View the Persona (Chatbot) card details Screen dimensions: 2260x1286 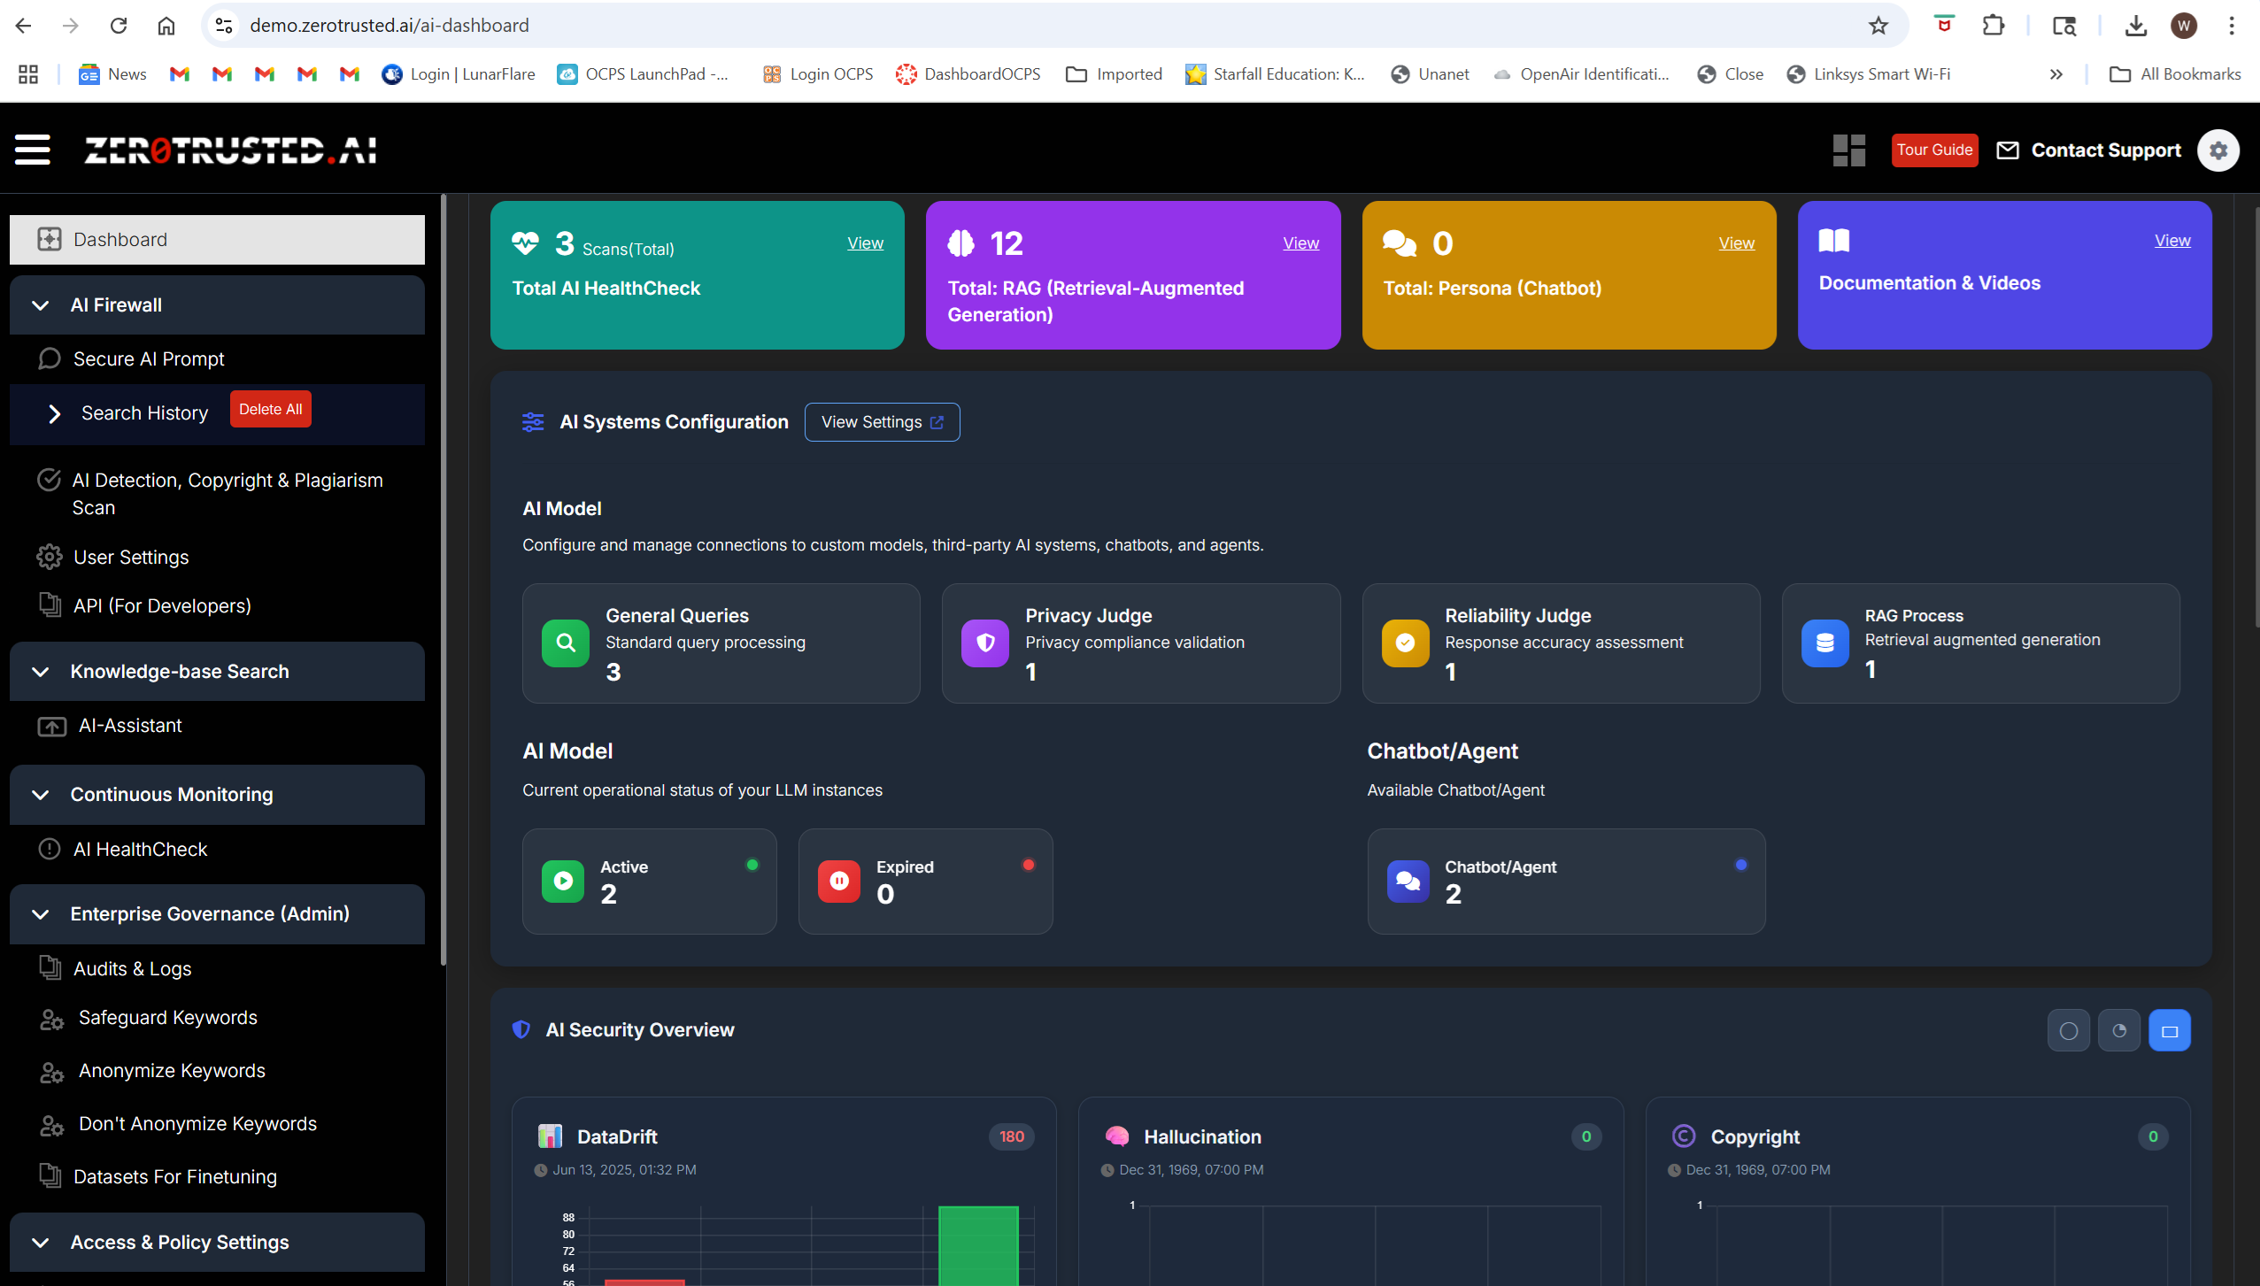1736,243
